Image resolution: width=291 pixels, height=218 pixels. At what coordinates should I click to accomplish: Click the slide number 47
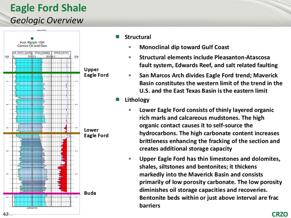coord(5,214)
